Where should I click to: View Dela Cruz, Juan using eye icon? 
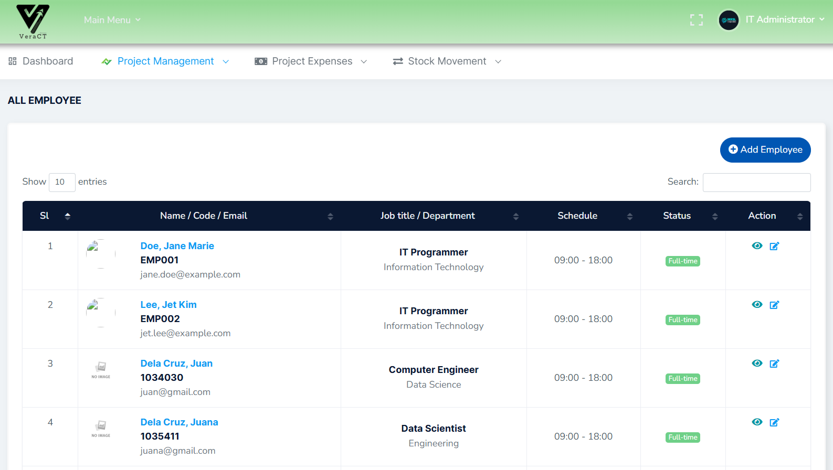tap(757, 364)
